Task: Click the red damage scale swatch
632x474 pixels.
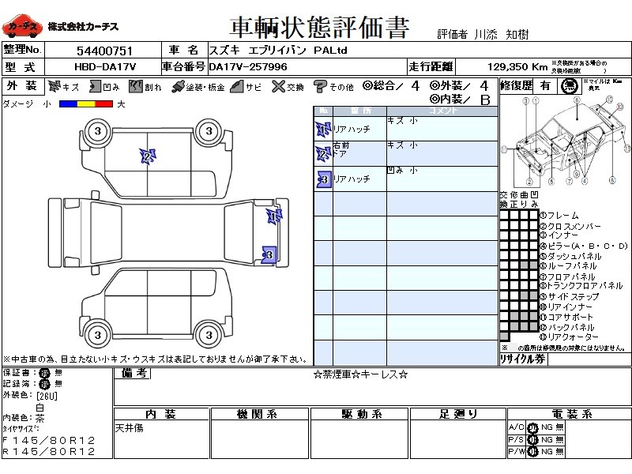Action: [104, 104]
